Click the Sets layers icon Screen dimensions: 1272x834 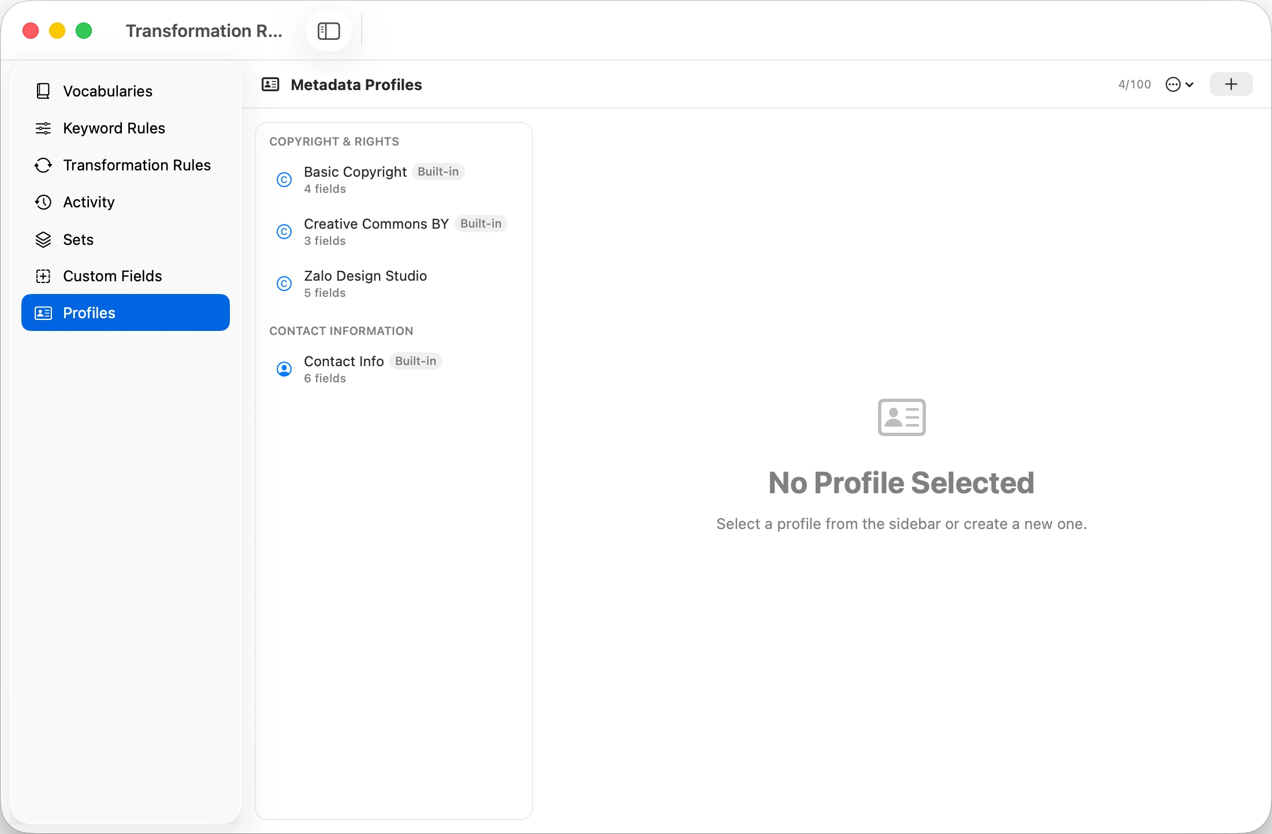43,239
